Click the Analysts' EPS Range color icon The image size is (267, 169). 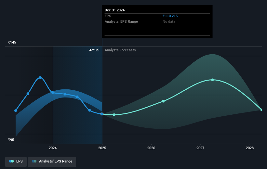[x=34, y=161]
